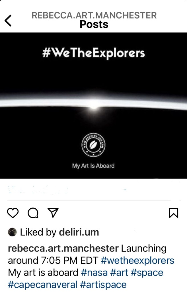The image size is (187, 292).
Task: Open deliri.um liker avatar
Action: (12, 232)
